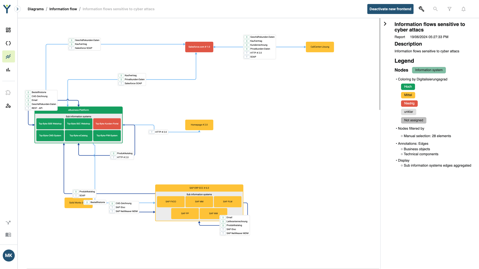Select the Salesforce.com # 1.0 node
This screenshot has height=269, width=479.
[199, 47]
